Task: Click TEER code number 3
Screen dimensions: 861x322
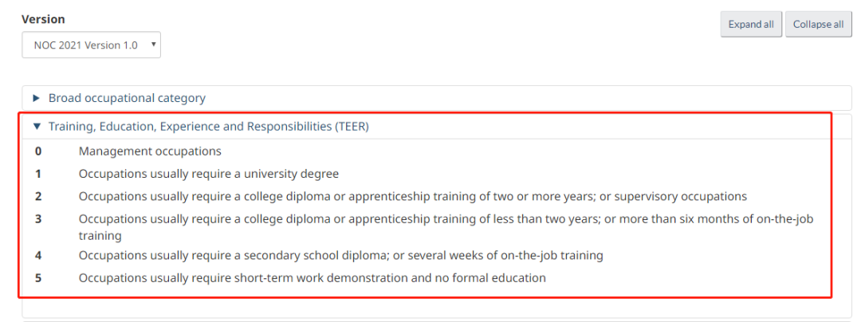Action: [38, 219]
